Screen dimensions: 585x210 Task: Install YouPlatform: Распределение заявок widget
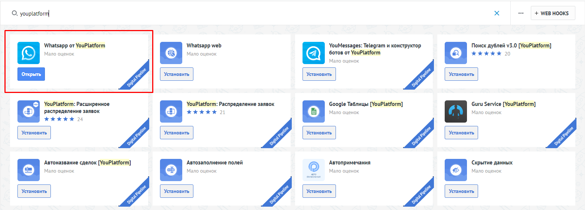pyautogui.click(x=177, y=133)
